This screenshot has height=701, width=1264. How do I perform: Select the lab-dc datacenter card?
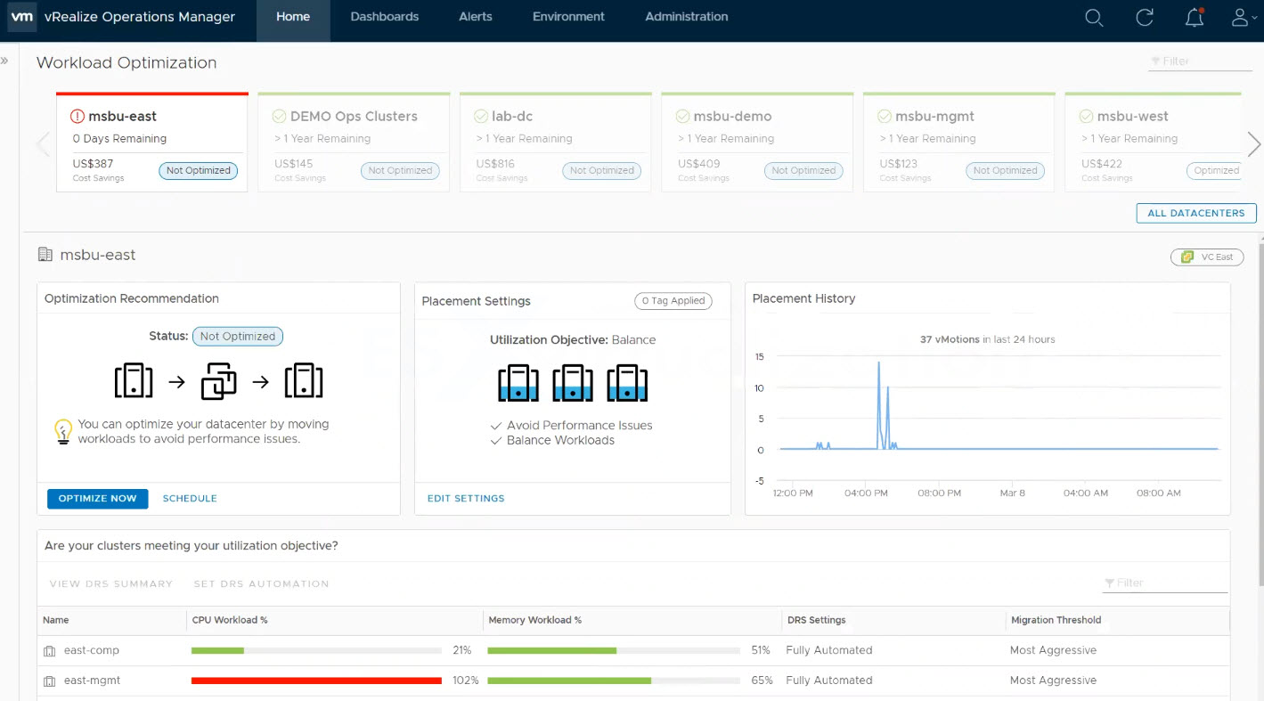click(556, 142)
